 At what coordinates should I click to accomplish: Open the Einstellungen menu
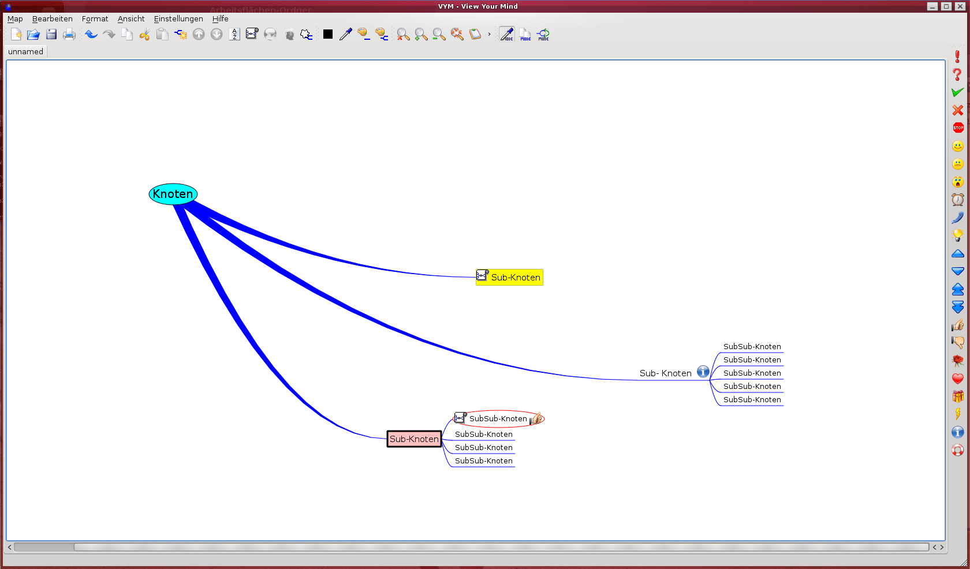178,19
